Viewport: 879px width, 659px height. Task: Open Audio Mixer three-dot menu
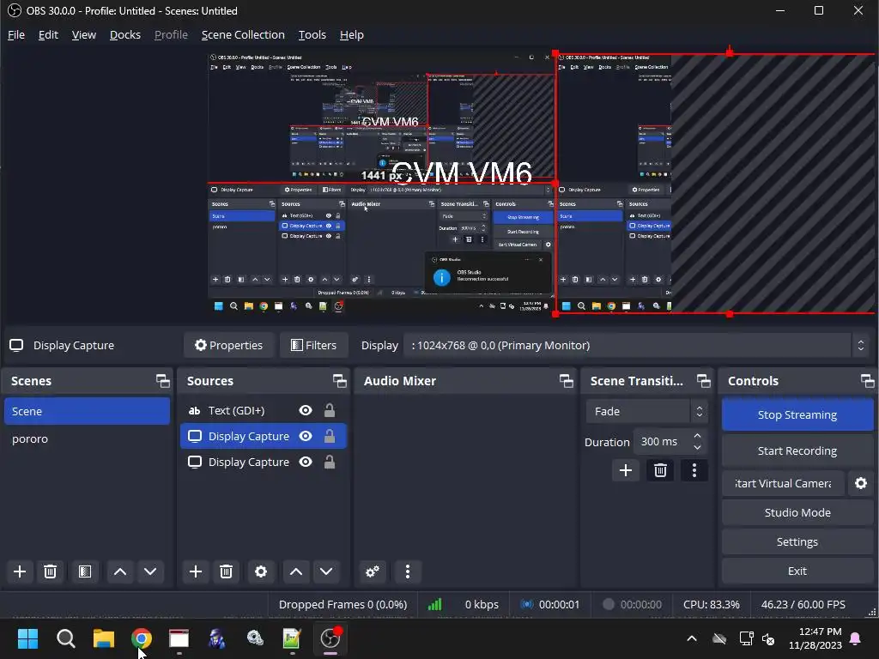click(x=408, y=571)
